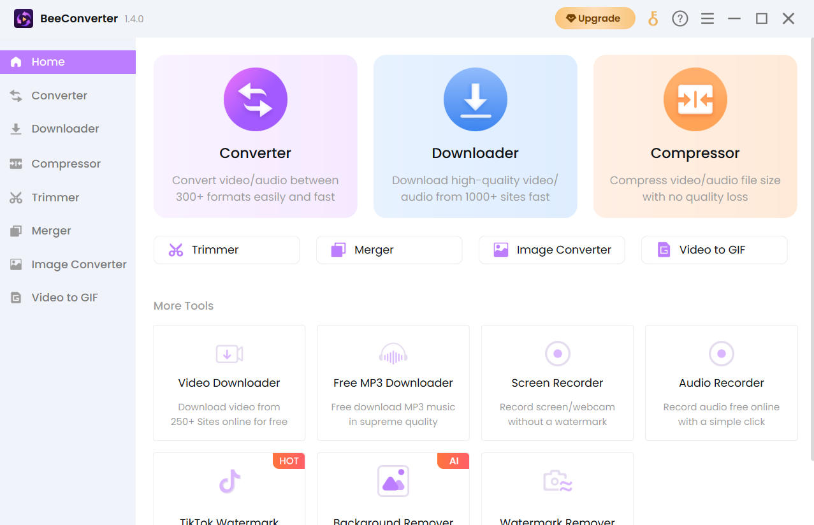Screen dimensions: 814x525
Task: Go to Converter in the sidebar
Action: (x=68, y=96)
